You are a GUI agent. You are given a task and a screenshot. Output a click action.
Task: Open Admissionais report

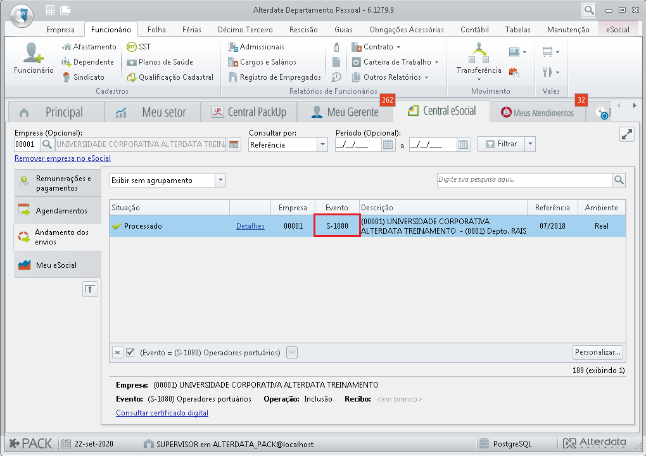pos(256,46)
